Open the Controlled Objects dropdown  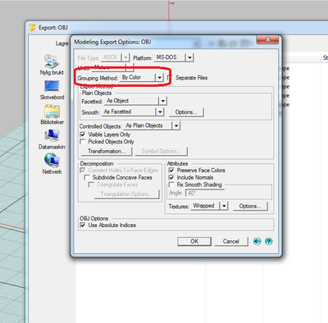[176, 125]
